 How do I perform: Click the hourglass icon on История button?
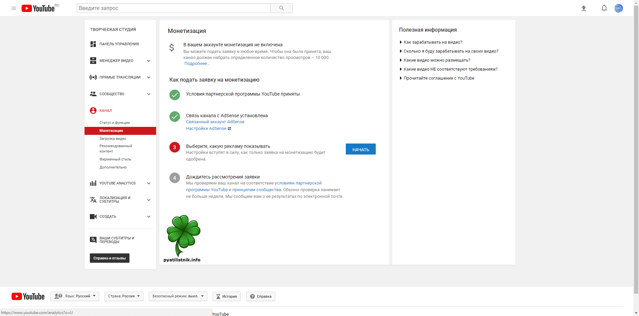[x=218, y=296]
